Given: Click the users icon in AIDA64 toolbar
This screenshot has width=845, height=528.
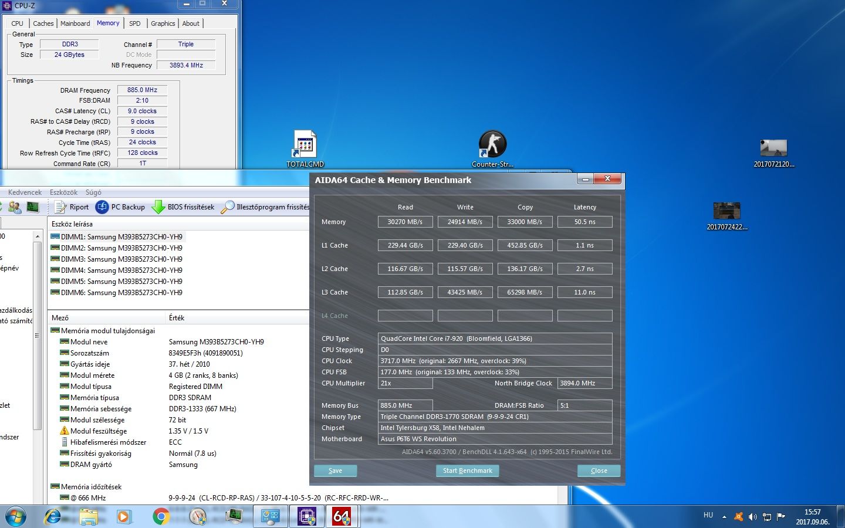Looking at the screenshot, I should (15, 207).
